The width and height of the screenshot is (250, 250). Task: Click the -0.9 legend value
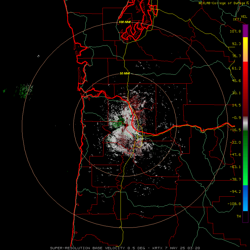(236, 118)
